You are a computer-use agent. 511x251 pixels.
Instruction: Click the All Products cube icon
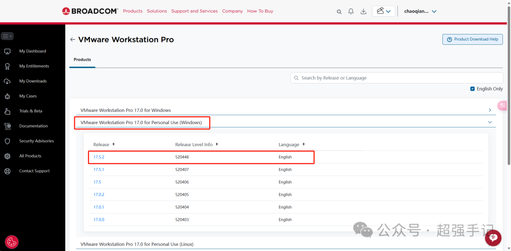coord(7,156)
